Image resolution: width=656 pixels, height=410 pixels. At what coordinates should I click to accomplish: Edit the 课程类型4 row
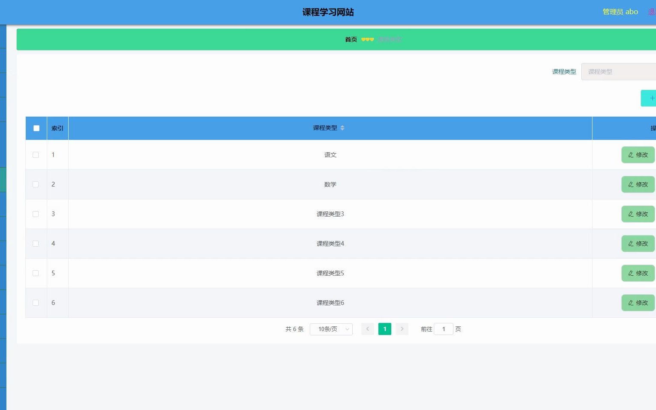coord(638,244)
